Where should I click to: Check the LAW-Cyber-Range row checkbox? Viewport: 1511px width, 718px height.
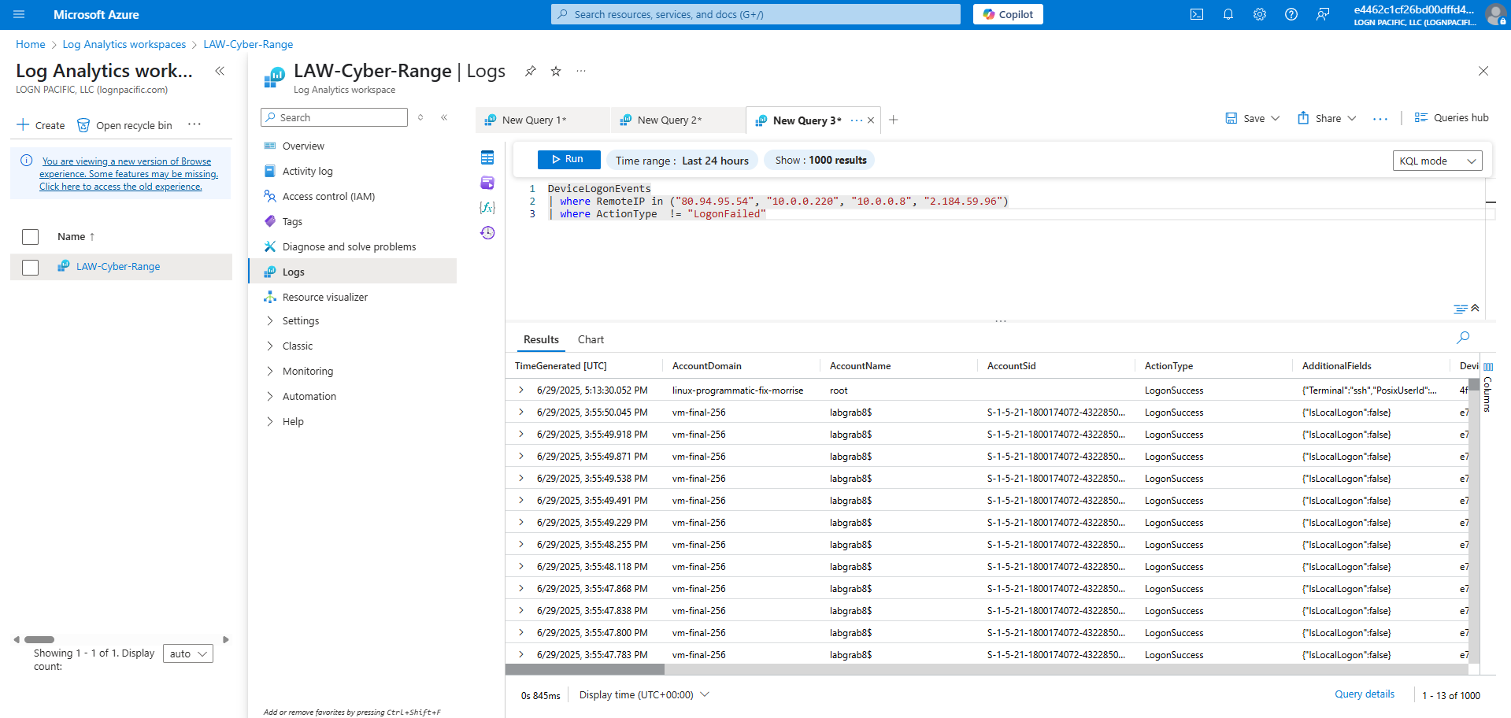[31, 268]
